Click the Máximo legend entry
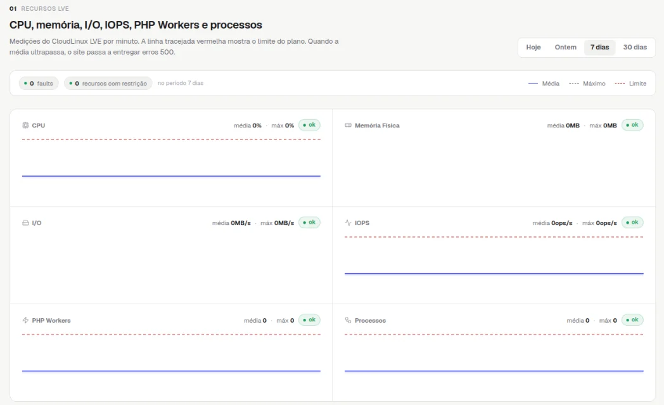The image size is (664, 405). (587, 84)
